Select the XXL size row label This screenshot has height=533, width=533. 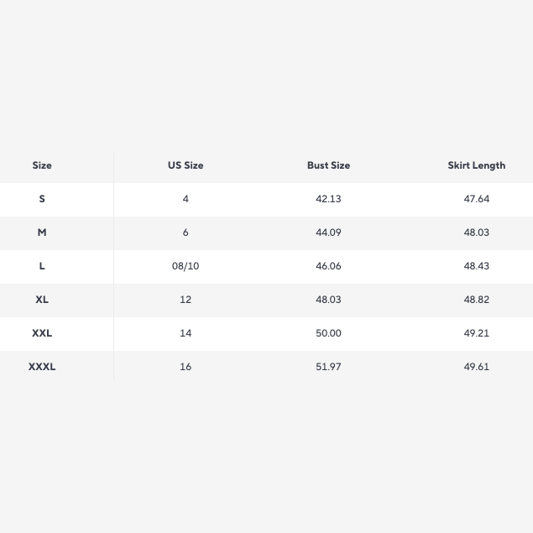(42, 333)
